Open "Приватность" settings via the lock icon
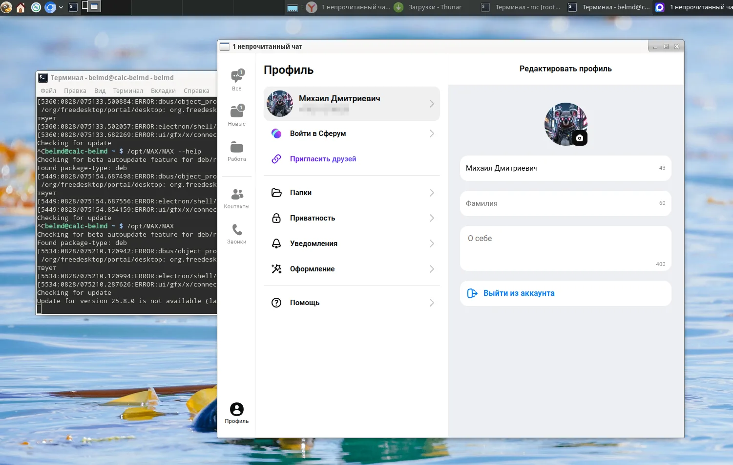 tap(276, 218)
